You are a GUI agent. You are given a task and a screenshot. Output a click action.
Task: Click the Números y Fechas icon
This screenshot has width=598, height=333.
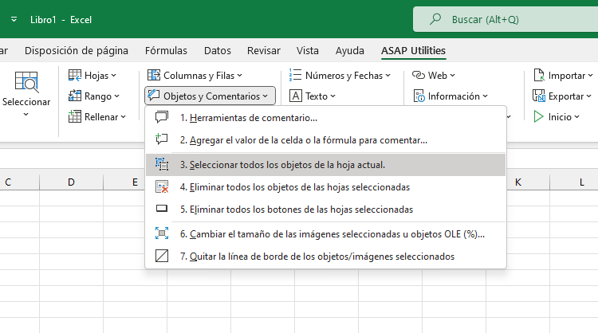click(x=295, y=76)
